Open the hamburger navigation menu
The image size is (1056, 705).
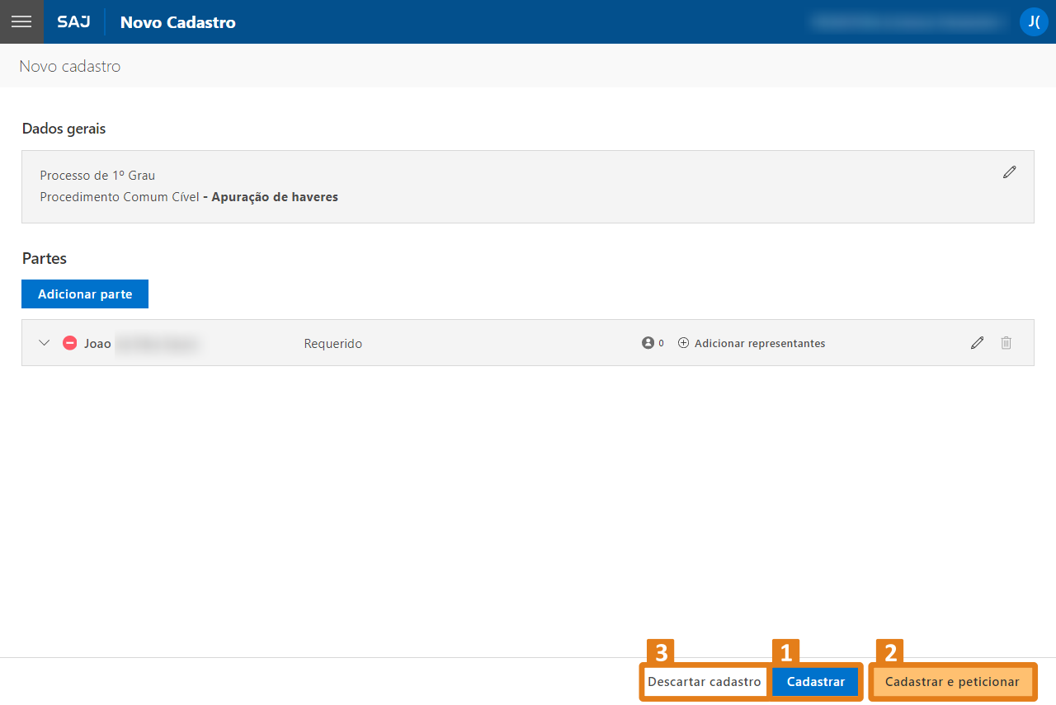21,21
